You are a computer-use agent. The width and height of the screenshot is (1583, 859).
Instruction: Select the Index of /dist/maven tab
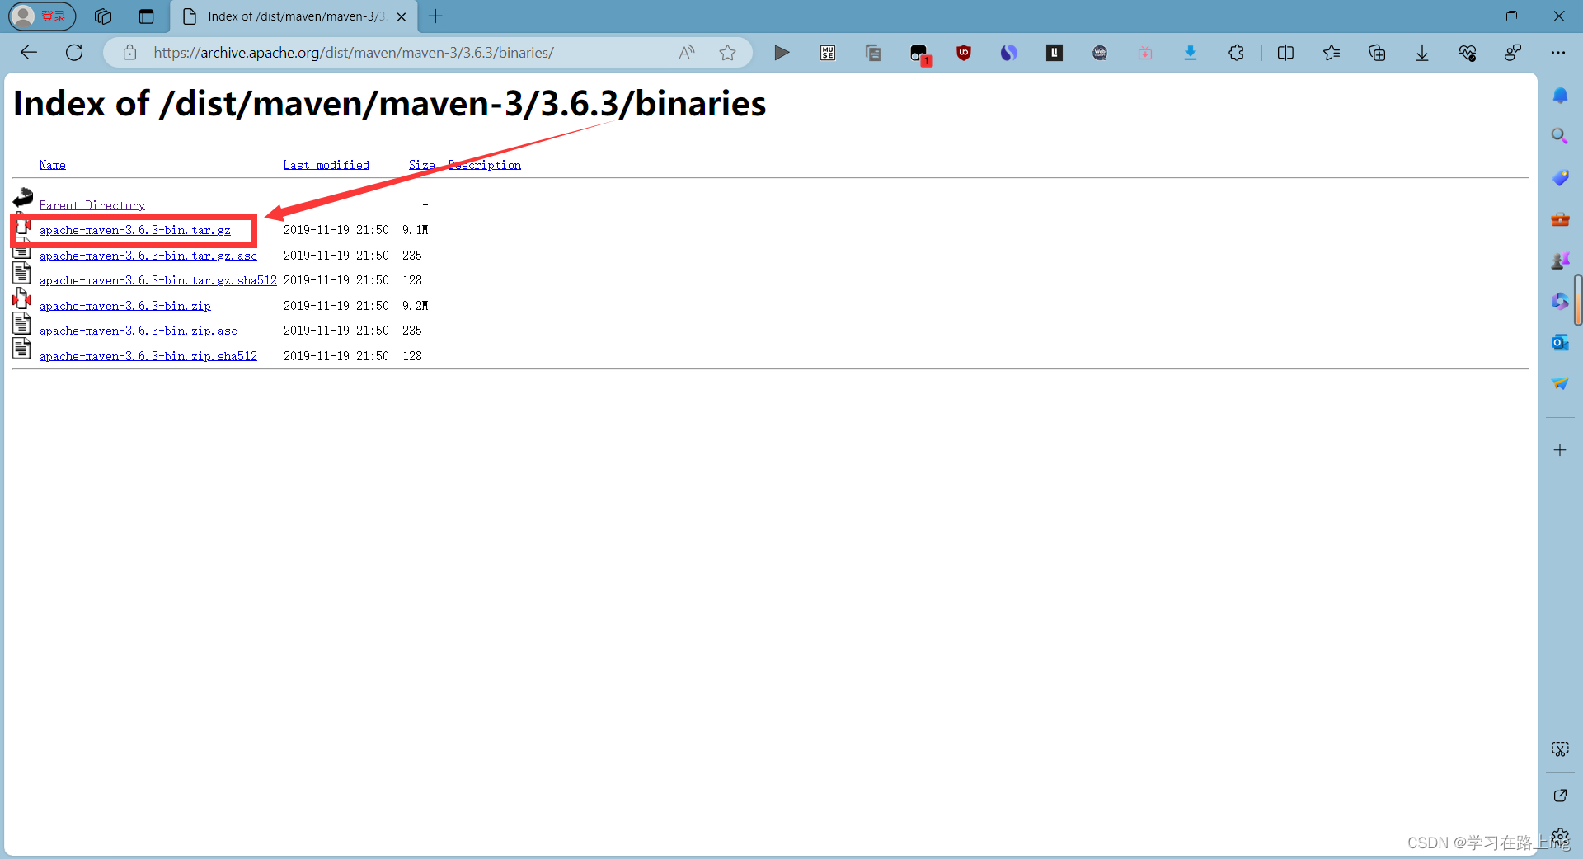(x=294, y=16)
